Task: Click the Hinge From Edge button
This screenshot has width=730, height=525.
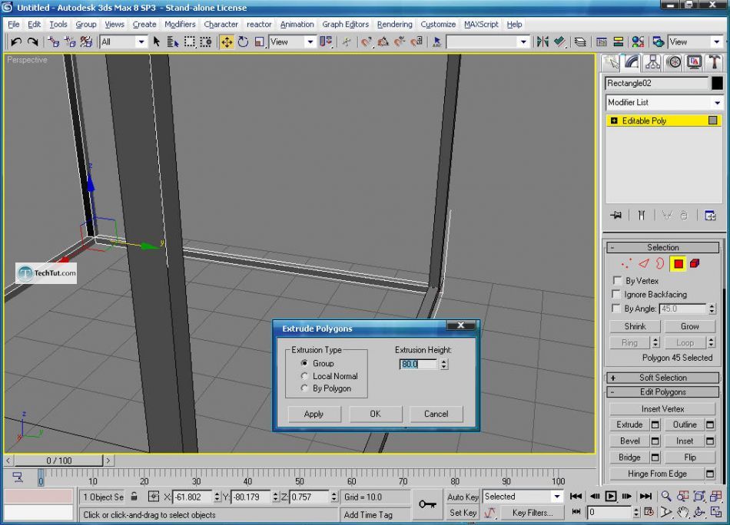Action: 657,474
